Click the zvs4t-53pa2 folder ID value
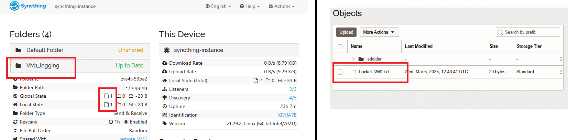The height and width of the screenshot is (140, 568). click(x=134, y=79)
